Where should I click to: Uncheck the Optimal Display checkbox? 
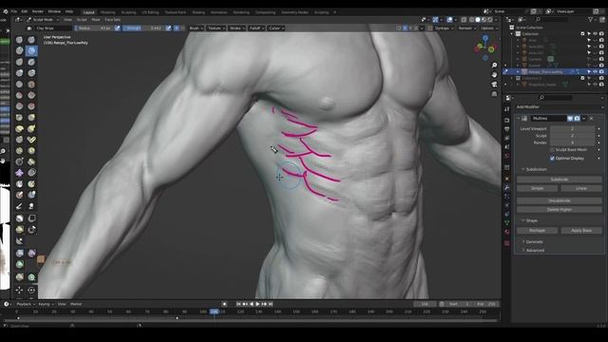[552, 159]
